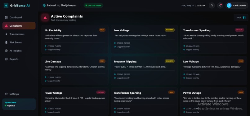250x116 pixels.
Task: Open notifications bell icon
Action: pyautogui.click(x=220, y=5)
